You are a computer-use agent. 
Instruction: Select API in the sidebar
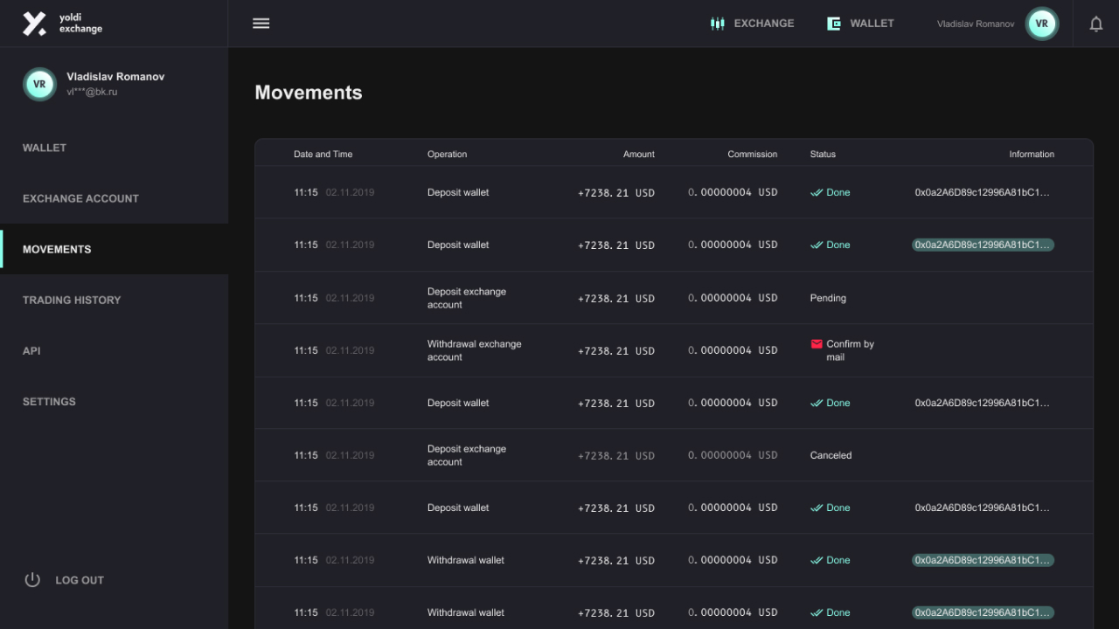[31, 350]
